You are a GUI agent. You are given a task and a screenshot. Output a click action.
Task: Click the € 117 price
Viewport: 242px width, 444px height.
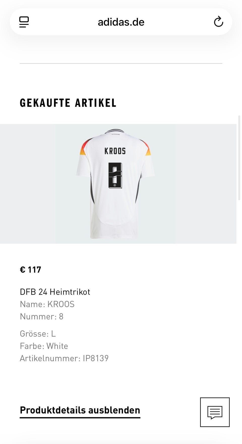coord(31,270)
